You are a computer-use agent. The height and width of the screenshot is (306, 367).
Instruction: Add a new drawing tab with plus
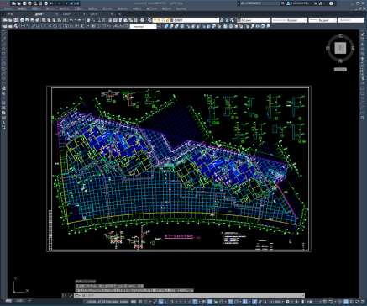click(x=119, y=14)
